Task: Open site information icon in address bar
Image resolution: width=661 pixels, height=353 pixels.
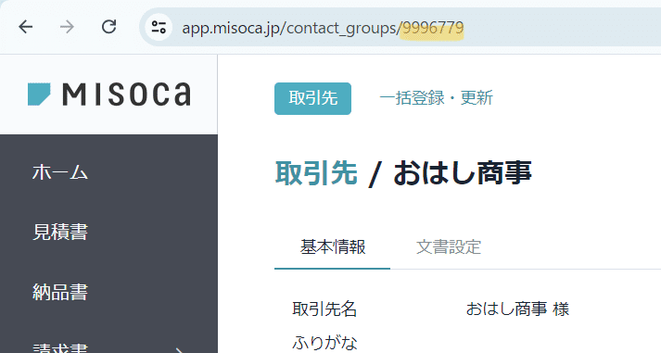Action: [x=159, y=28]
